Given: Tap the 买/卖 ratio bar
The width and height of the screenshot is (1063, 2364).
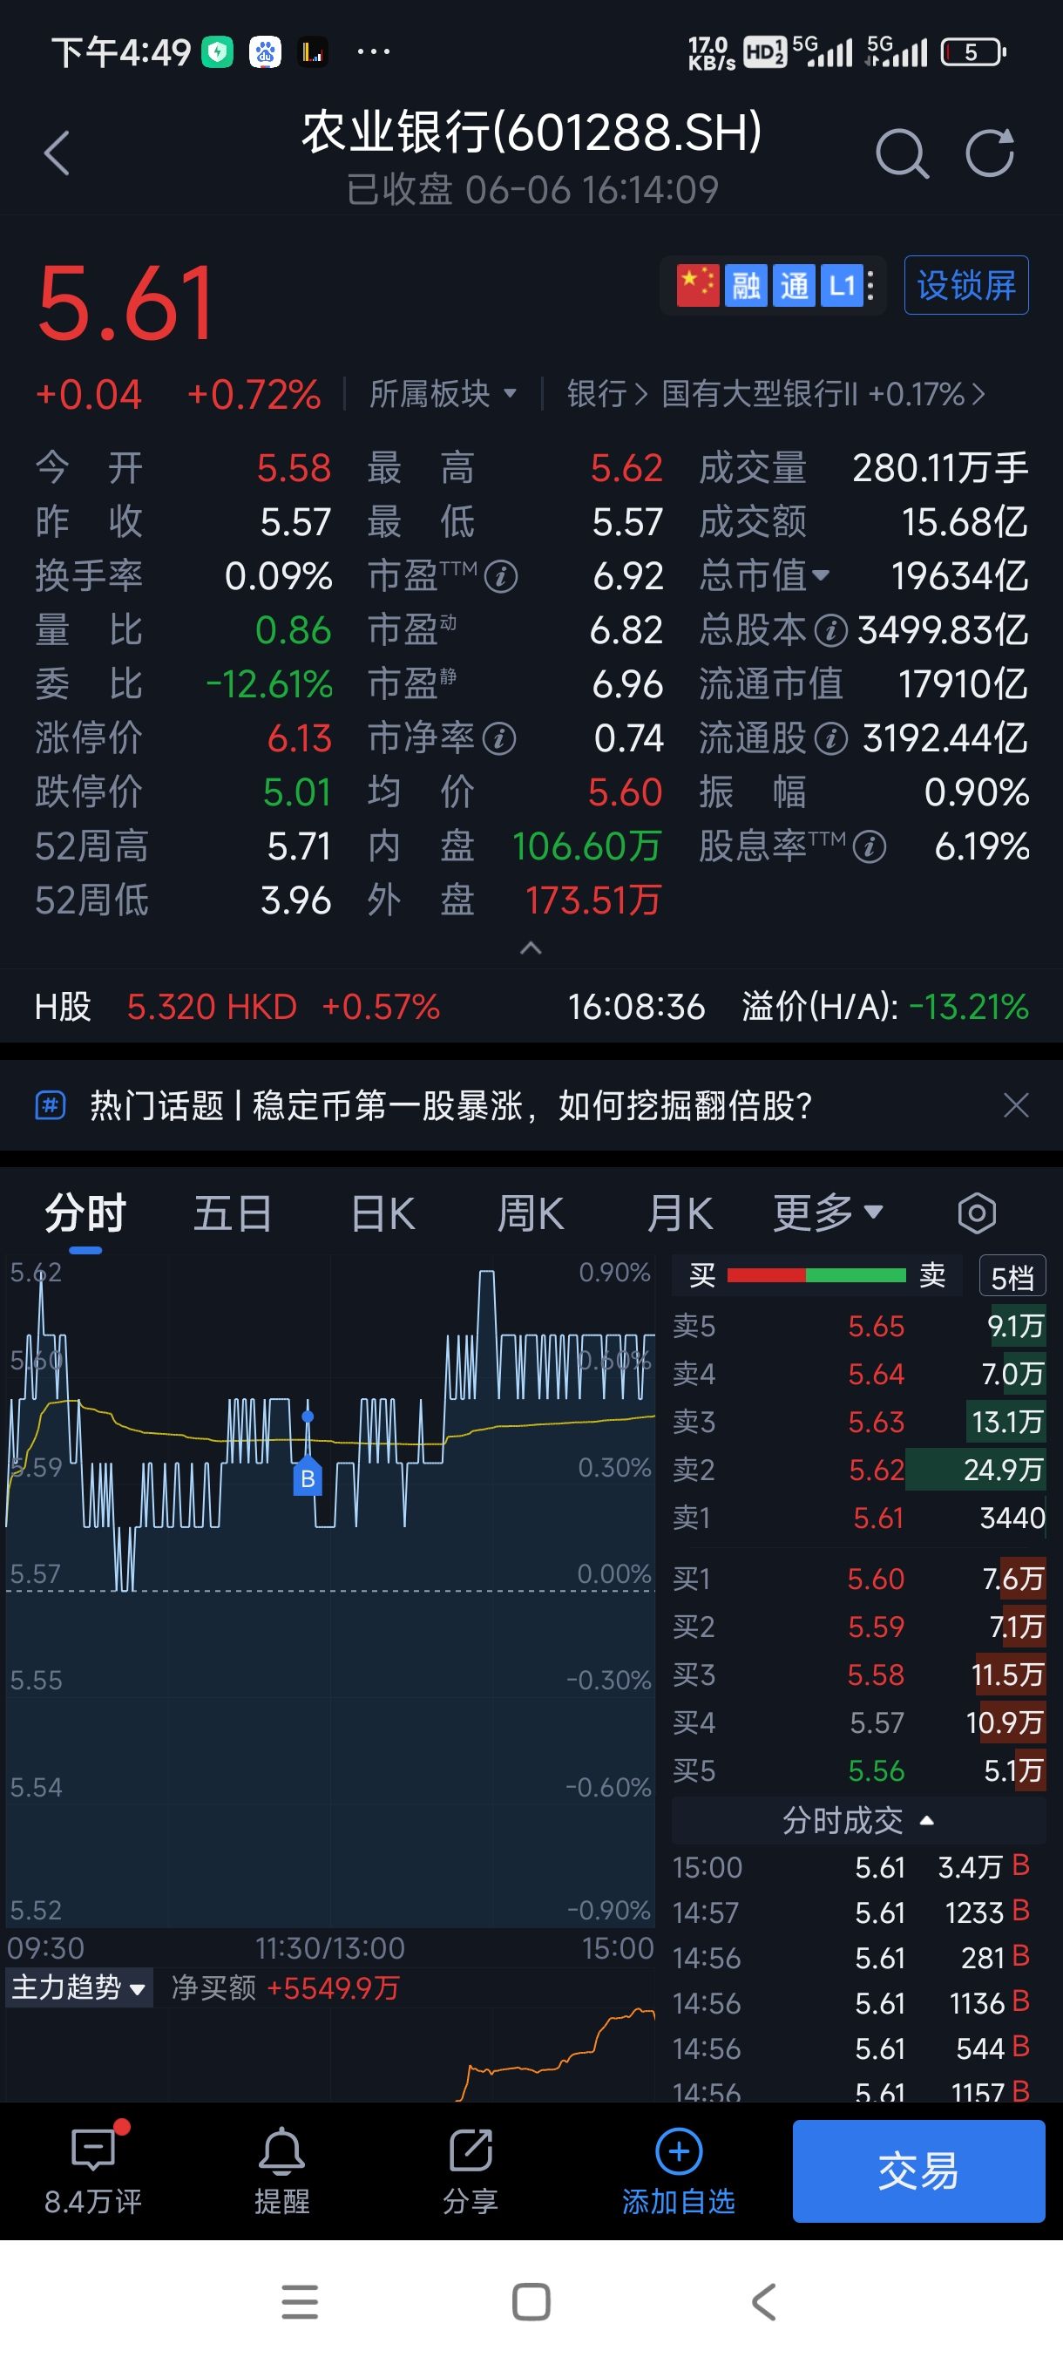Looking at the screenshot, I should pos(816,1274).
